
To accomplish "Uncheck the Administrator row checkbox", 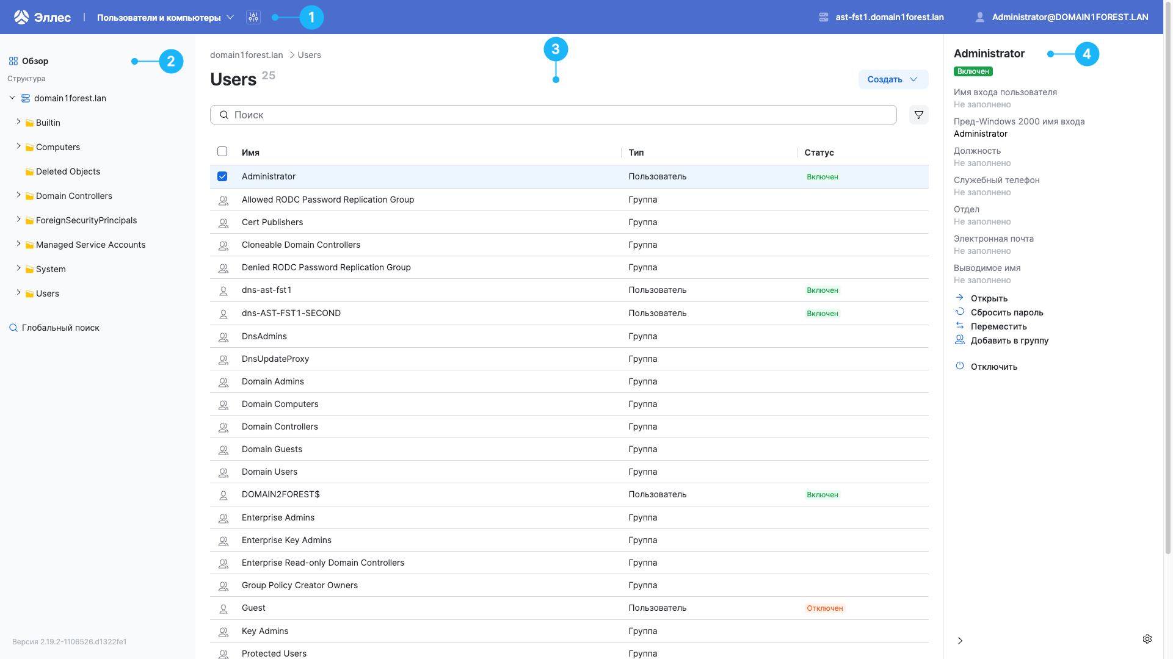I will (222, 176).
